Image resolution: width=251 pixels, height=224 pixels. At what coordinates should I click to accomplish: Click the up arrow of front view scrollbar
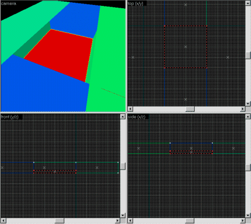click(x=123, y=116)
